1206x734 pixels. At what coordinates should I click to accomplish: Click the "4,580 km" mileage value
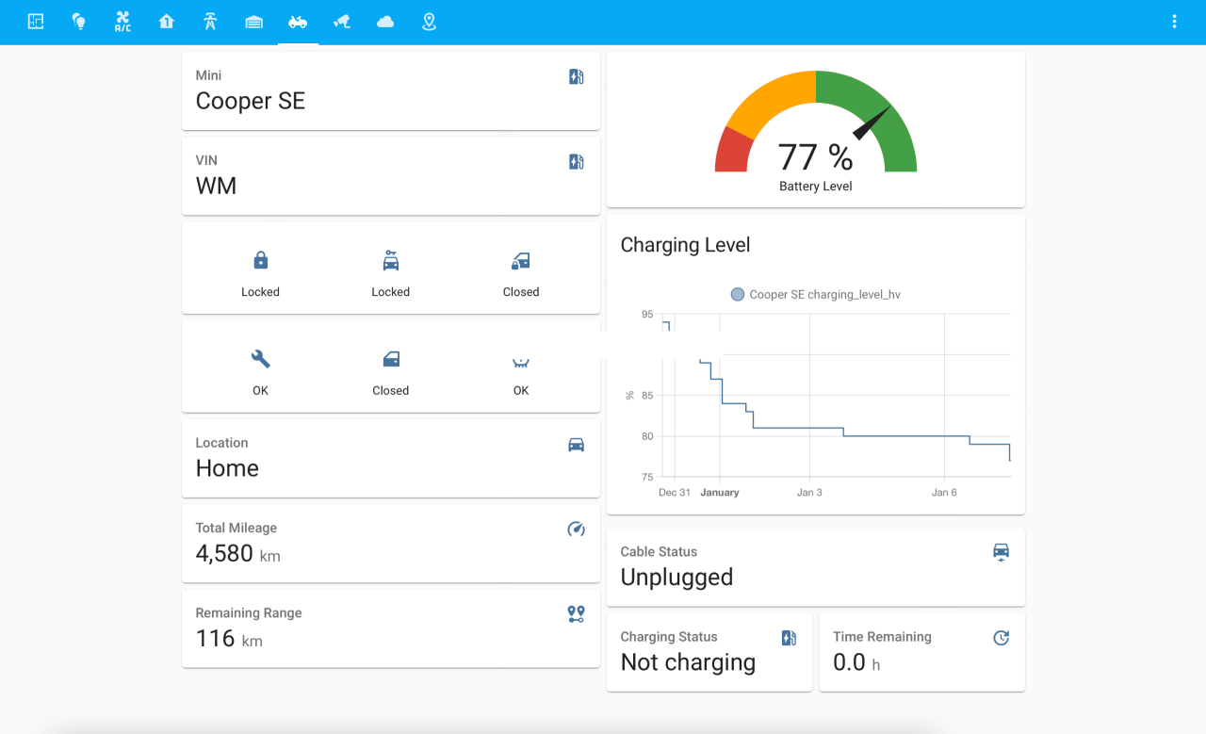click(238, 553)
